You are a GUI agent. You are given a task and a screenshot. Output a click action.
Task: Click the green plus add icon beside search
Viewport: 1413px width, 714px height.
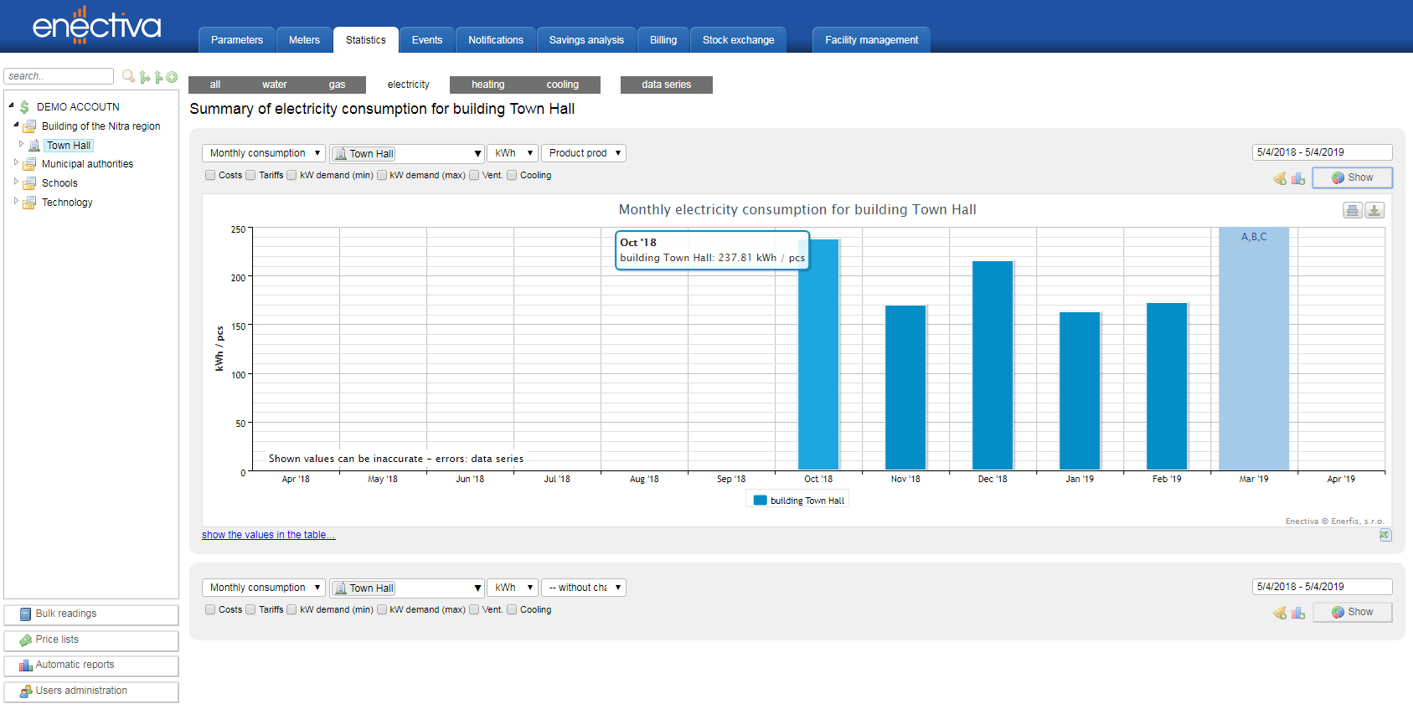click(x=172, y=77)
